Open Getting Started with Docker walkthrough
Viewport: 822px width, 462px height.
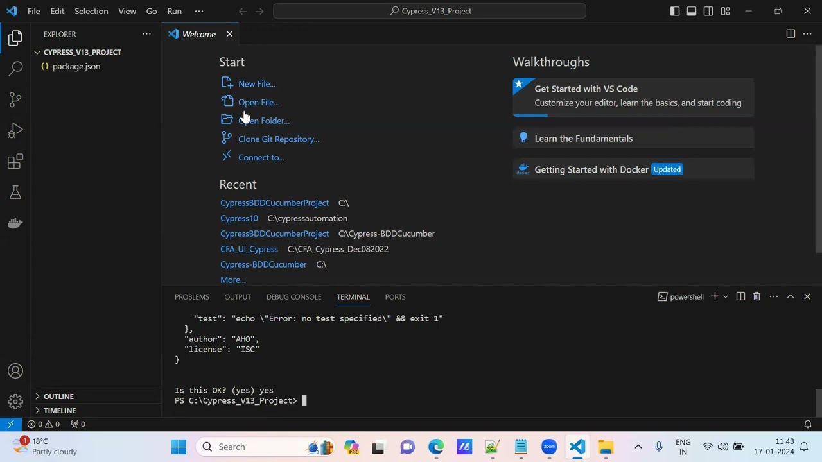(633, 169)
